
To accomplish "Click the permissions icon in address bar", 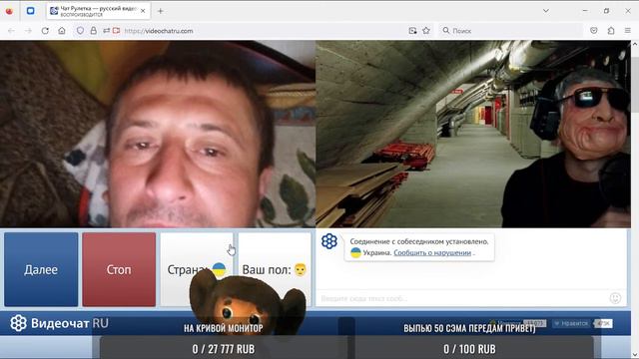I will (106, 31).
